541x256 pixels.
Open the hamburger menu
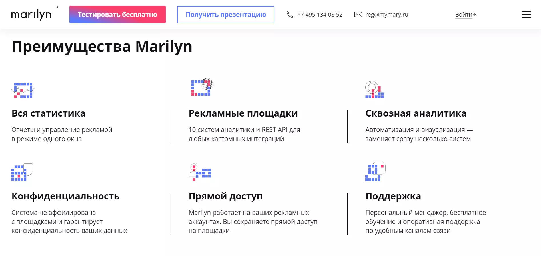pos(526,15)
